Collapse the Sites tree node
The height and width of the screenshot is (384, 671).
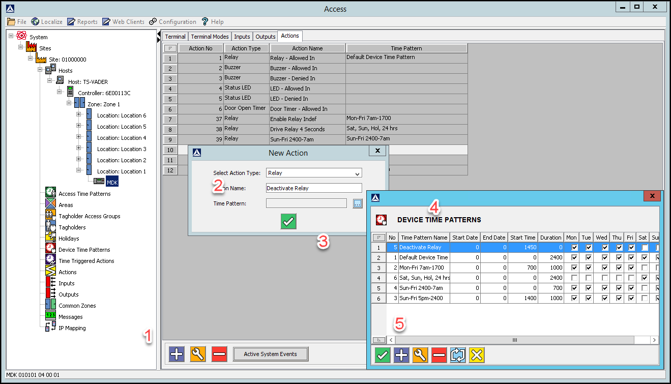21,47
